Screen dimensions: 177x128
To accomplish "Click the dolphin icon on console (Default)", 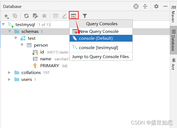I will [x=75, y=38].
